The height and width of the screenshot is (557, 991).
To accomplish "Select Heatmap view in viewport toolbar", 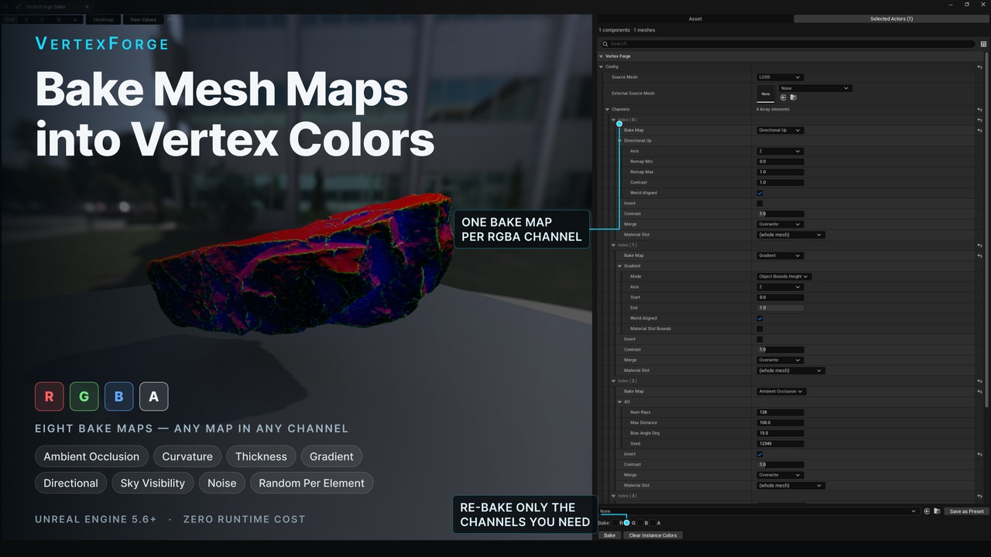I will [103, 19].
